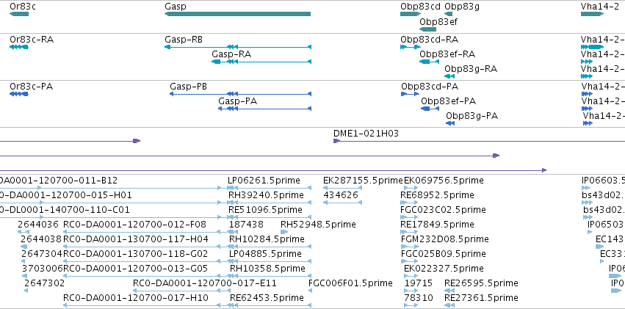Select the 78310 feature label
The width and height of the screenshot is (625, 309).
click(x=419, y=298)
